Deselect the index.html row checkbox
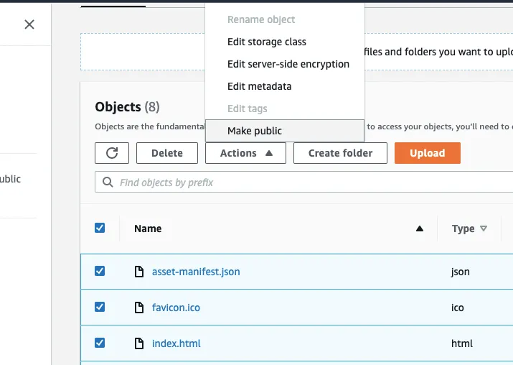 (100, 343)
